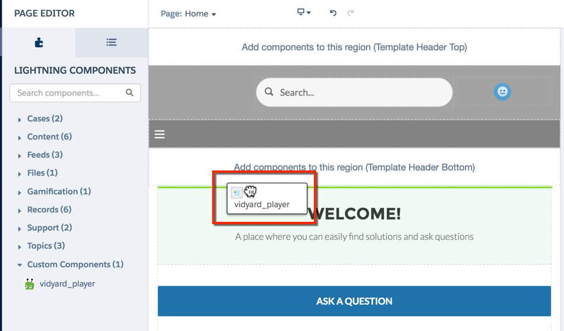Click the magnifier in Search components box
This screenshot has width=564, height=331.
tap(130, 93)
